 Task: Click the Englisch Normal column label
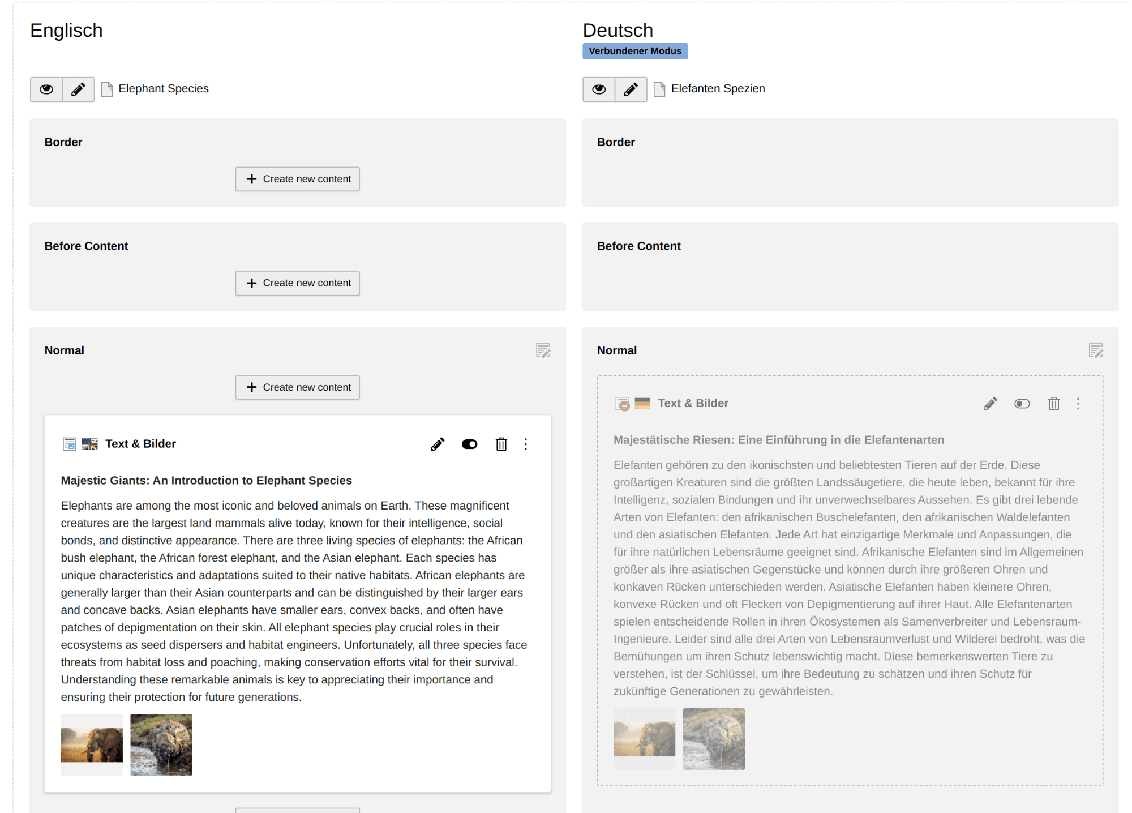click(65, 350)
